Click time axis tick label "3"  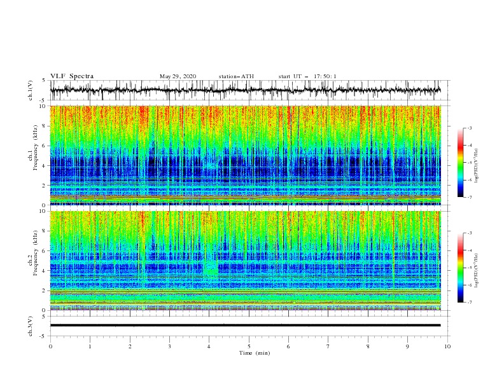[169, 346]
